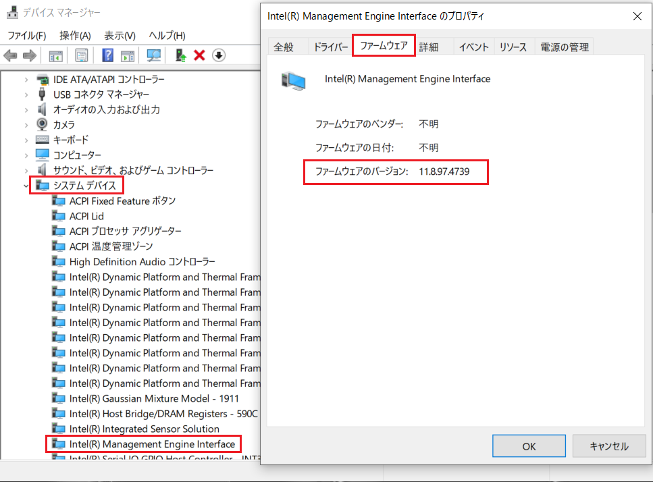Image resolution: width=653 pixels, height=482 pixels.
Task: Toggle the action pane toolbar icon
Action: 128,55
